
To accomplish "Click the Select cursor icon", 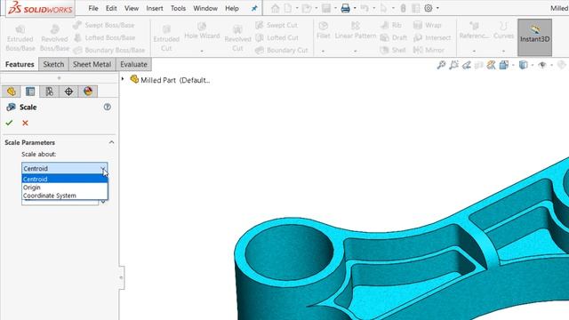I will click(383, 8).
